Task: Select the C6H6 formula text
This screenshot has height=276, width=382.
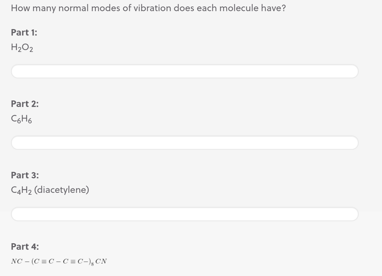Action: [x=21, y=119]
